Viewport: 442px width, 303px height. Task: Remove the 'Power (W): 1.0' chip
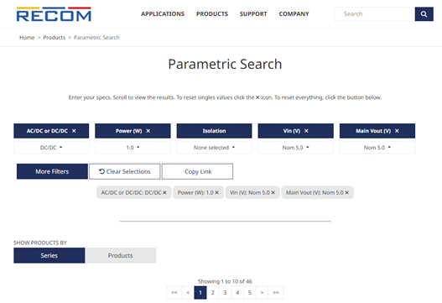click(216, 192)
